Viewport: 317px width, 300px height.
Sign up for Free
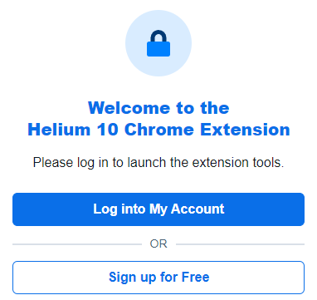click(158, 278)
